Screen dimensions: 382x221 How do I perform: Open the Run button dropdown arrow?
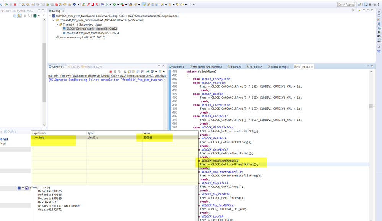tap(118, 5)
